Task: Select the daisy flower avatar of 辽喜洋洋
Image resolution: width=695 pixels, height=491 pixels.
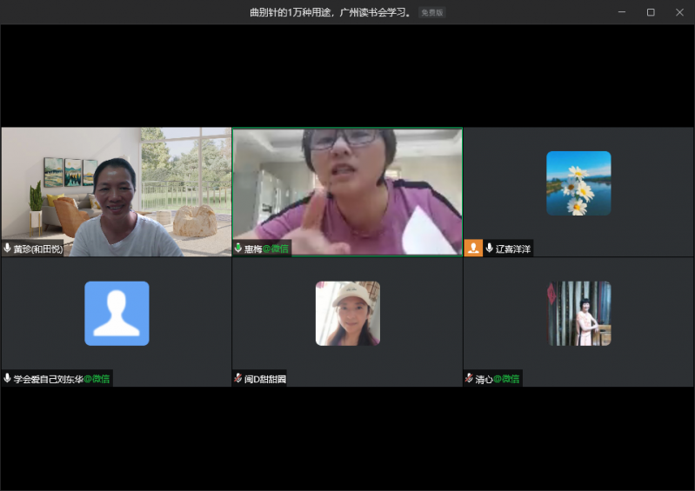Action: point(578,183)
